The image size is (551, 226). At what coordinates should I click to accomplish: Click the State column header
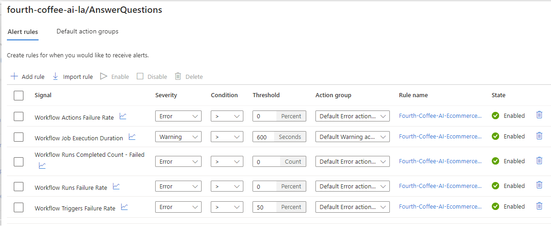498,95
